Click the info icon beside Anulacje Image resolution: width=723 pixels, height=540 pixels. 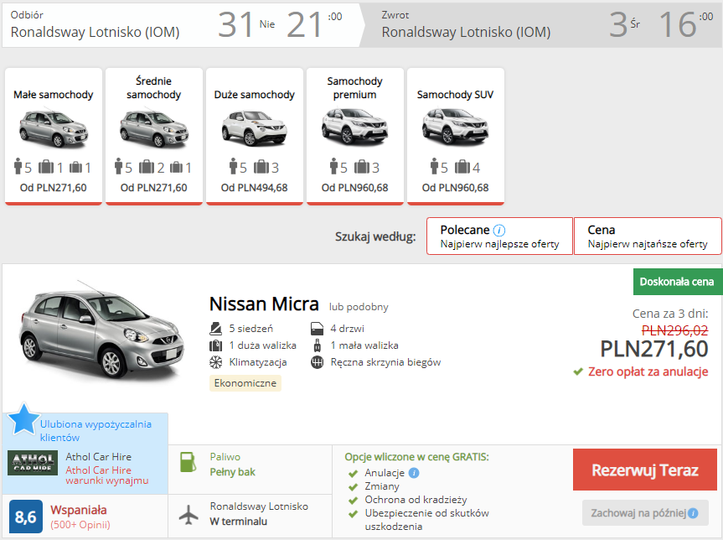(x=414, y=473)
